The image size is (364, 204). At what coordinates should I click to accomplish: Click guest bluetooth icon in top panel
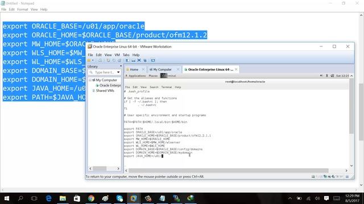pyautogui.click(x=327, y=75)
